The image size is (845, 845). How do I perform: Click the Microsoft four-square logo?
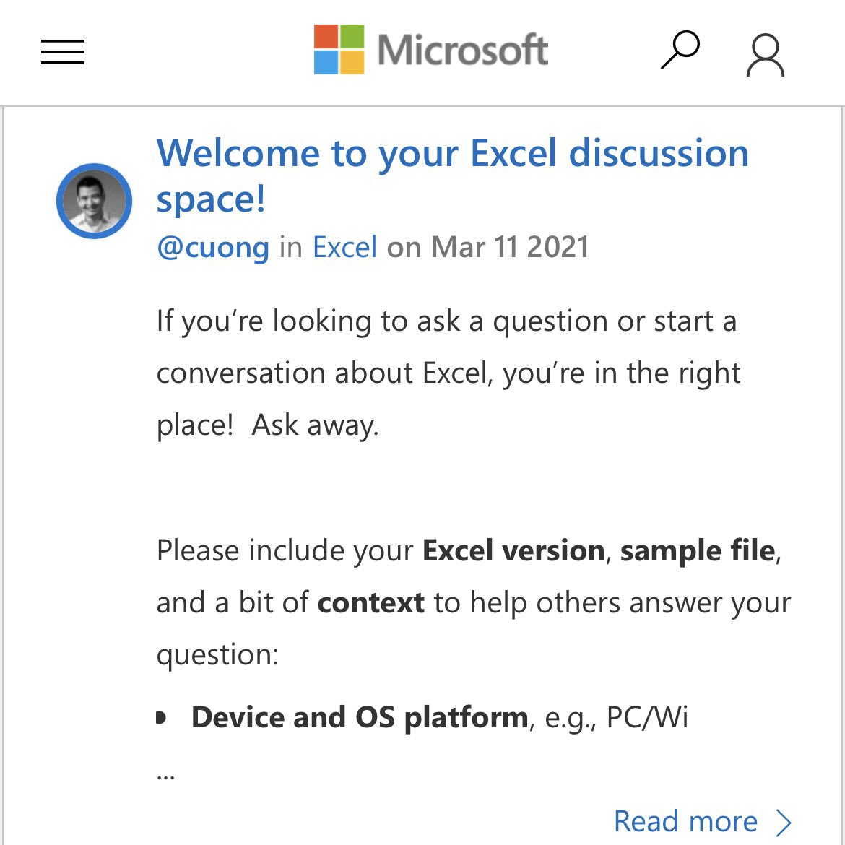tap(339, 49)
